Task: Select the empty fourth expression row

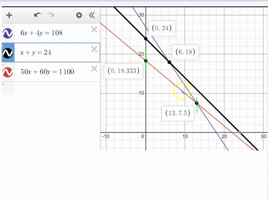Action: (x=51, y=89)
